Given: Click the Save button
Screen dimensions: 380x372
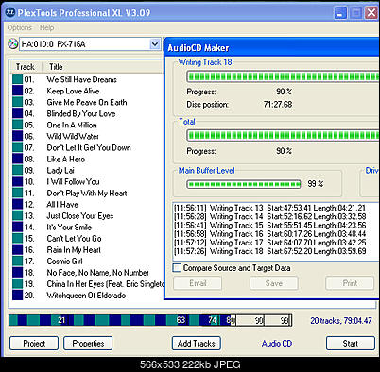Looking at the screenshot, I should 274,283.
